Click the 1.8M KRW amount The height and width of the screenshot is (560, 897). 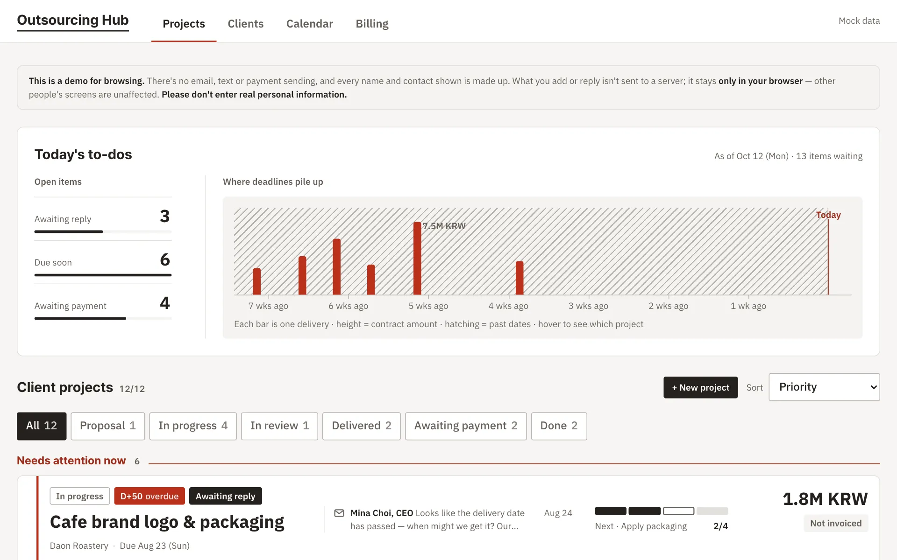(825, 499)
